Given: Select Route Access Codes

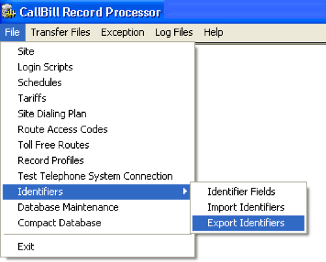Looking at the screenshot, I should tap(97, 130).
